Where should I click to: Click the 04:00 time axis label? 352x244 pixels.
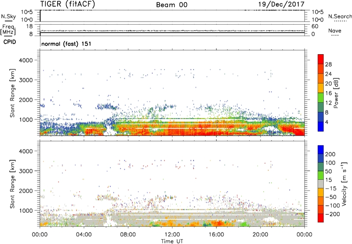(84, 235)
